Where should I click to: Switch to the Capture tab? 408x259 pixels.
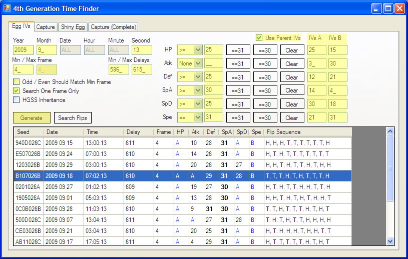[x=45, y=27]
